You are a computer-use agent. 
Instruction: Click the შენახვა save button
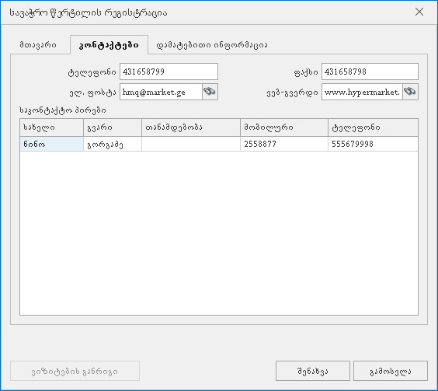(x=313, y=371)
